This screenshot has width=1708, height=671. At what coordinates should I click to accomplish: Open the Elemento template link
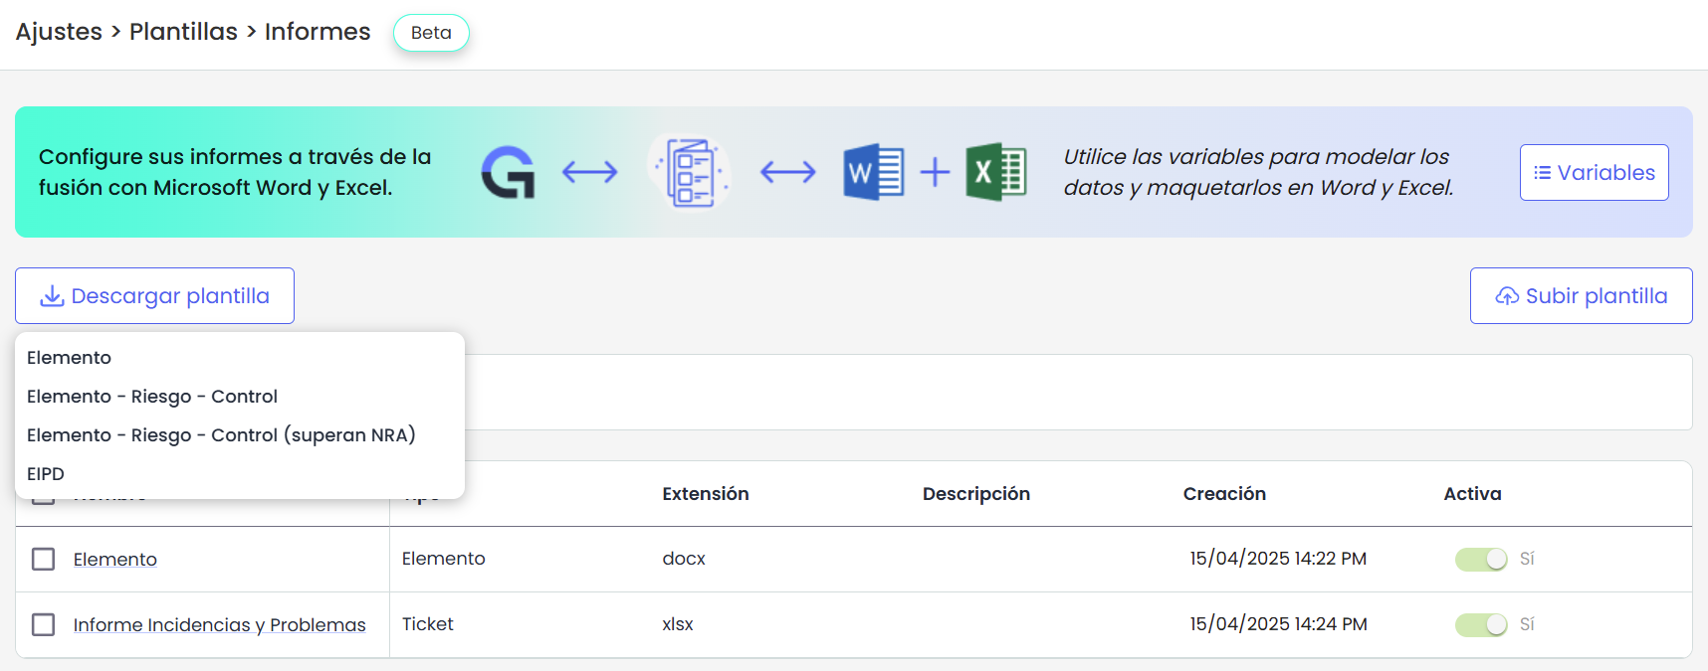pyautogui.click(x=115, y=560)
